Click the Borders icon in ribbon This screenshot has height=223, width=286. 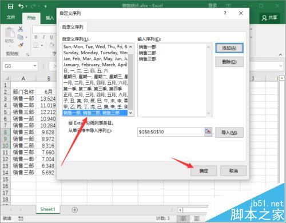pos(36,45)
